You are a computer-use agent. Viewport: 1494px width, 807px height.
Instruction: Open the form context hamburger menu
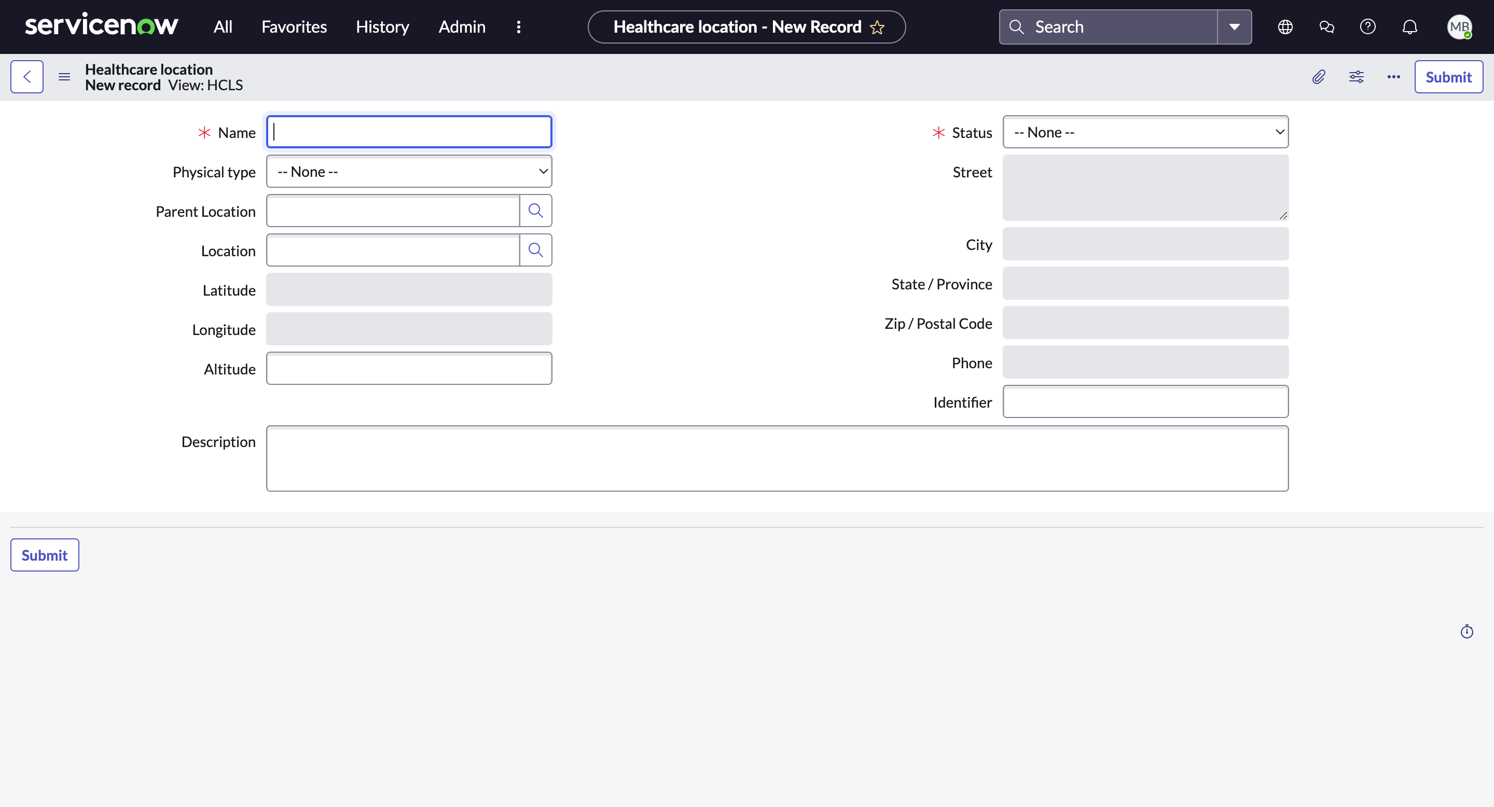click(x=64, y=77)
